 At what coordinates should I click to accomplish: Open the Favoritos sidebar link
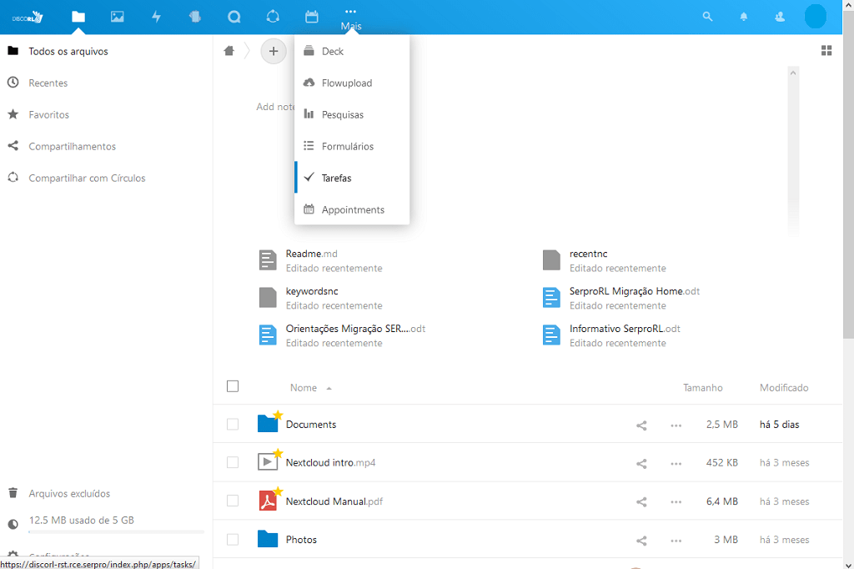coord(49,114)
